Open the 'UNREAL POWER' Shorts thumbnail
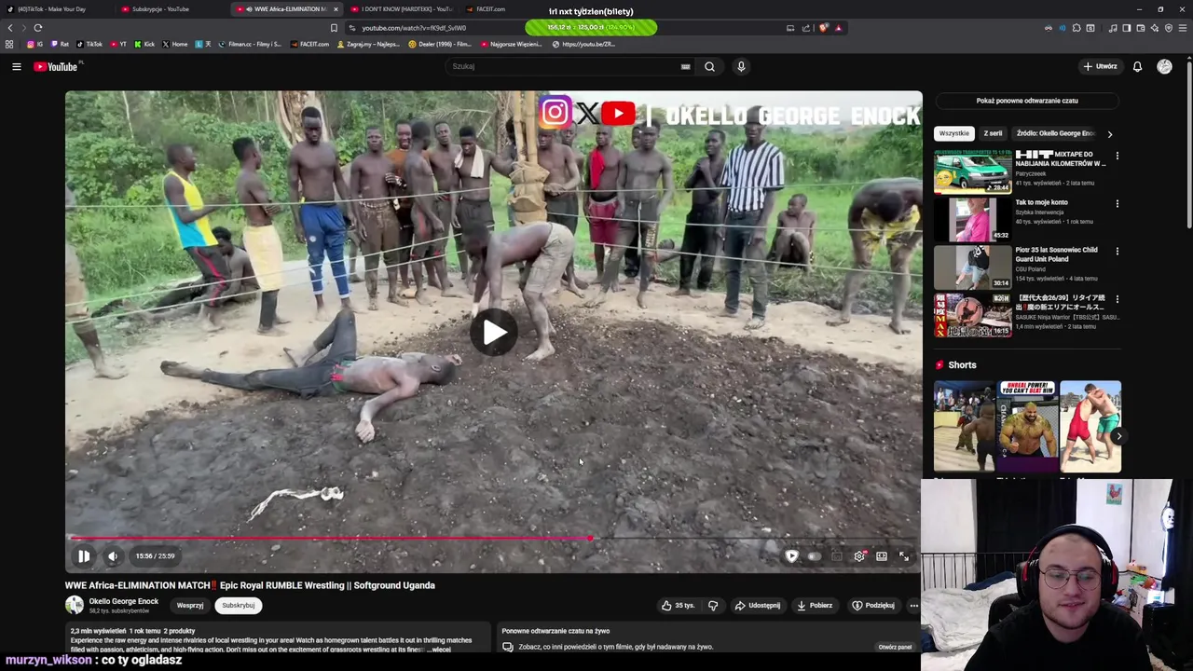1193x671 pixels. (1027, 426)
